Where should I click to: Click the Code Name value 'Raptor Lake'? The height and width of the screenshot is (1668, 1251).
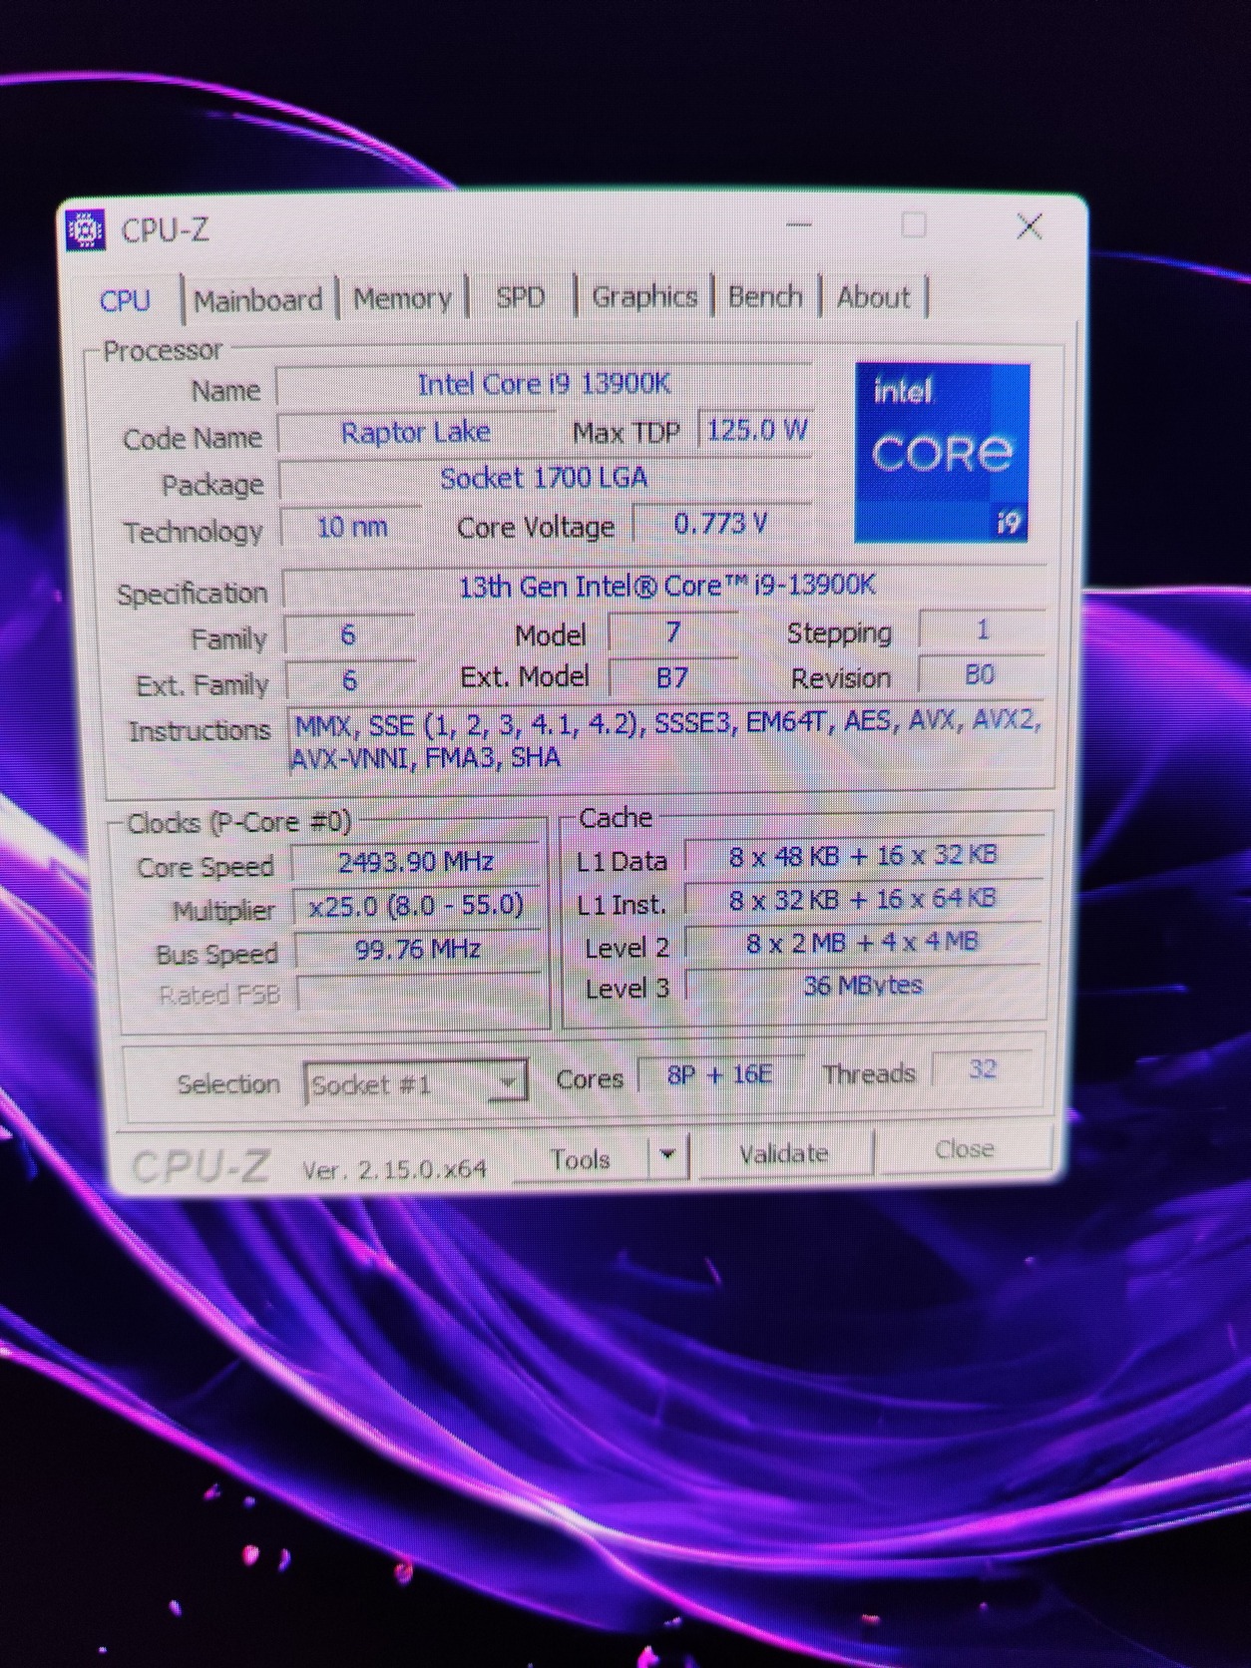tap(416, 433)
